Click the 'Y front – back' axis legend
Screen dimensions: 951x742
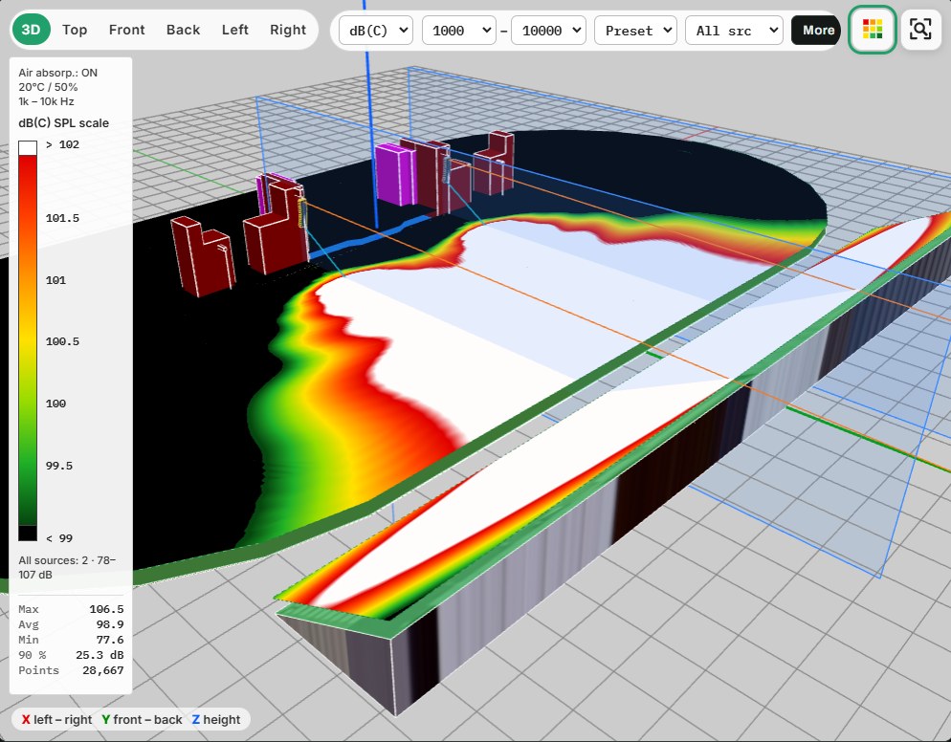point(142,720)
